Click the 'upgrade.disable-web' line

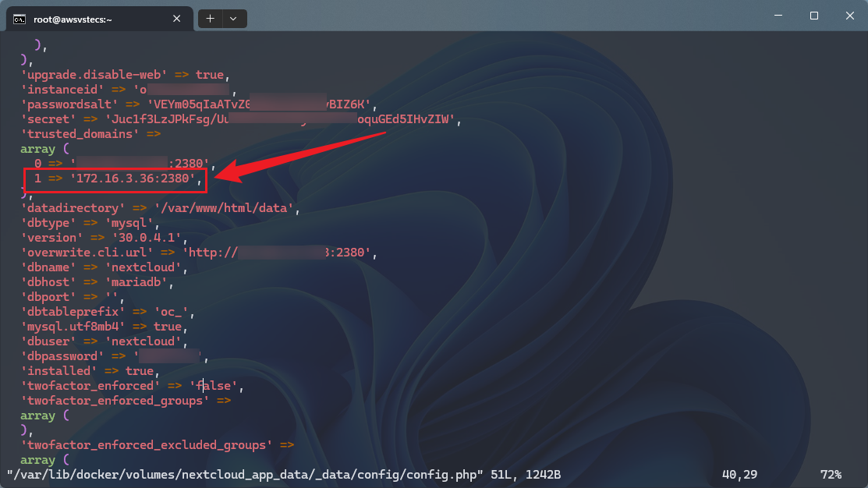click(125, 75)
